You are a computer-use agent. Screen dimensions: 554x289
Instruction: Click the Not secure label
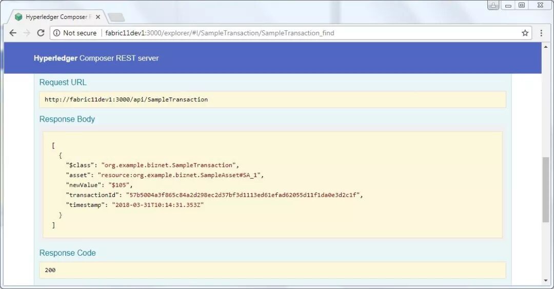[80, 33]
